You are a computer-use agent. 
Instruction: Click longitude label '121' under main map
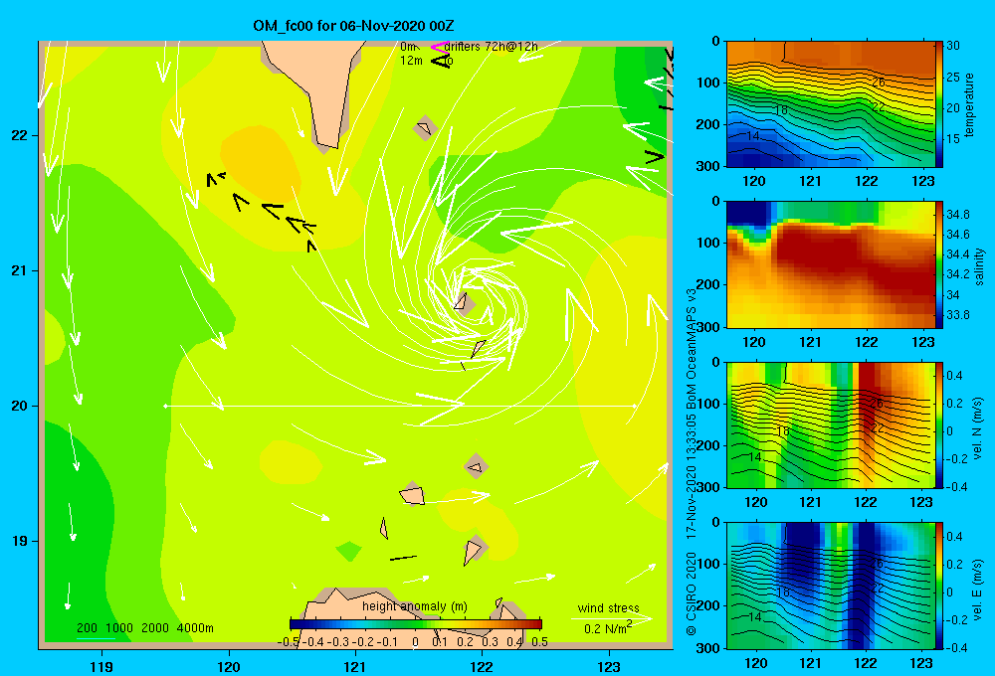point(355,666)
